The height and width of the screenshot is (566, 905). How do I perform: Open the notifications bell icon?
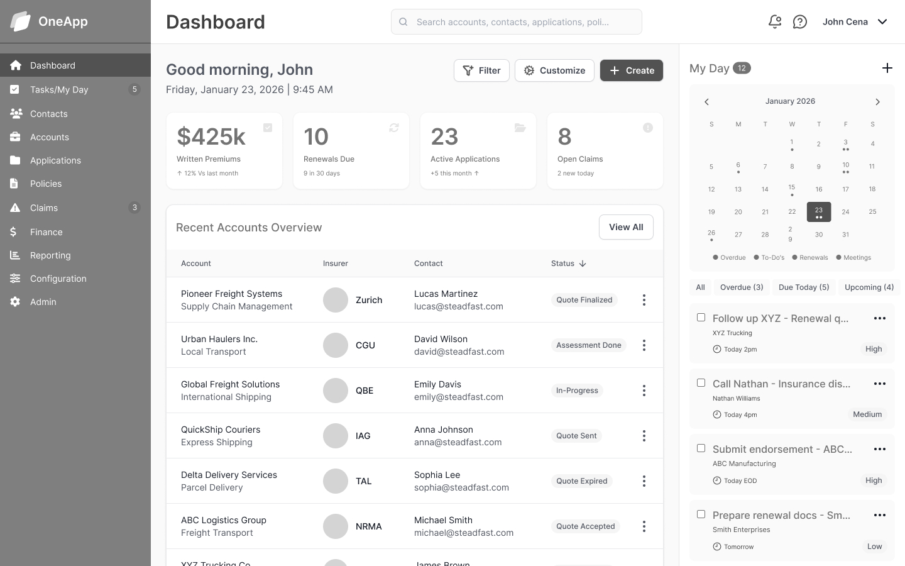point(775,21)
